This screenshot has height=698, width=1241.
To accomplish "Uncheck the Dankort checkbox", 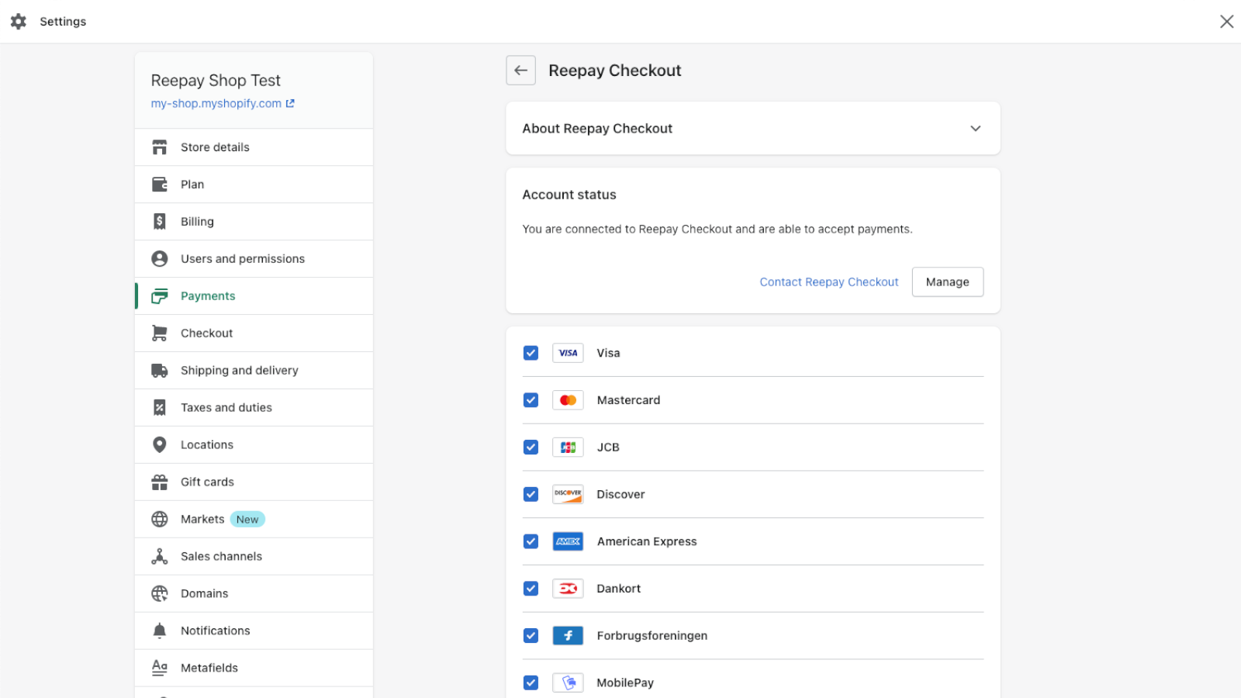I will point(531,589).
